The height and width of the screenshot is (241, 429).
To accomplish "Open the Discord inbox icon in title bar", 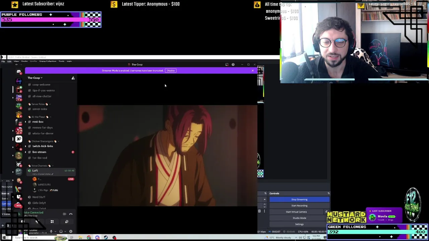I will click(227, 65).
